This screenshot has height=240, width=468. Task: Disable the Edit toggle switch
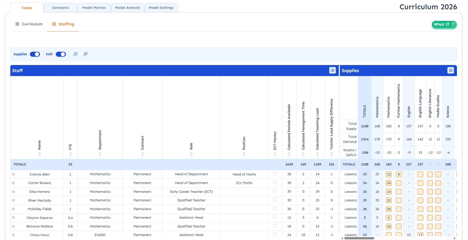tap(61, 54)
